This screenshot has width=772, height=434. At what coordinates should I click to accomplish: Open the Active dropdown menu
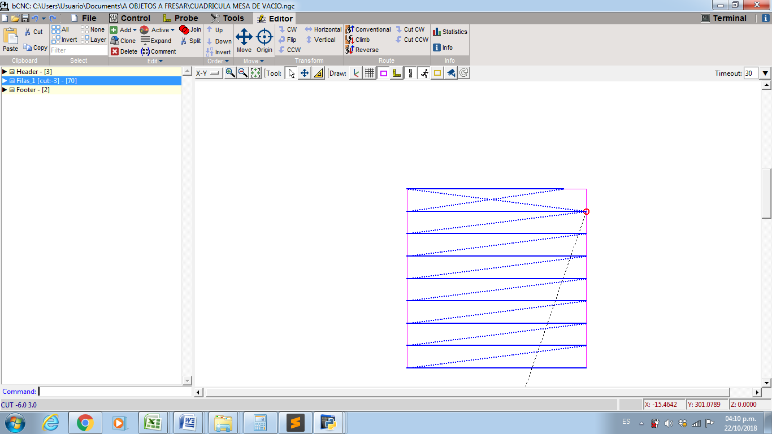coord(157,30)
